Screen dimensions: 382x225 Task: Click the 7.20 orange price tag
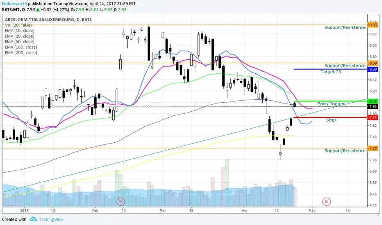[373, 148]
